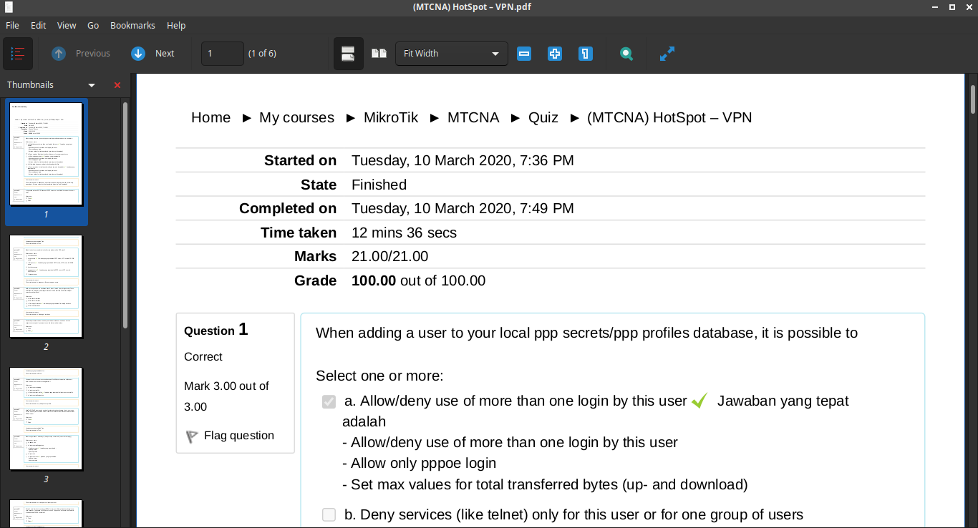Open the Help menu
This screenshot has width=978, height=528.
pyautogui.click(x=176, y=25)
